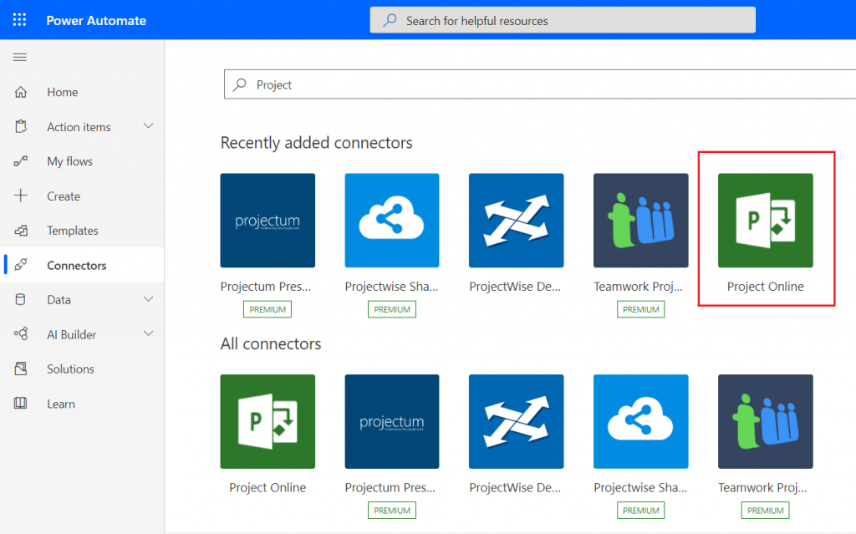Open Project Online tile in Recently added
The height and width of the screenshot is (534, 856).
766,221
